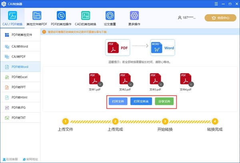Open the PDF的其他操作 tool
This screenshot has height=163, width=240.
coord(62,16)
